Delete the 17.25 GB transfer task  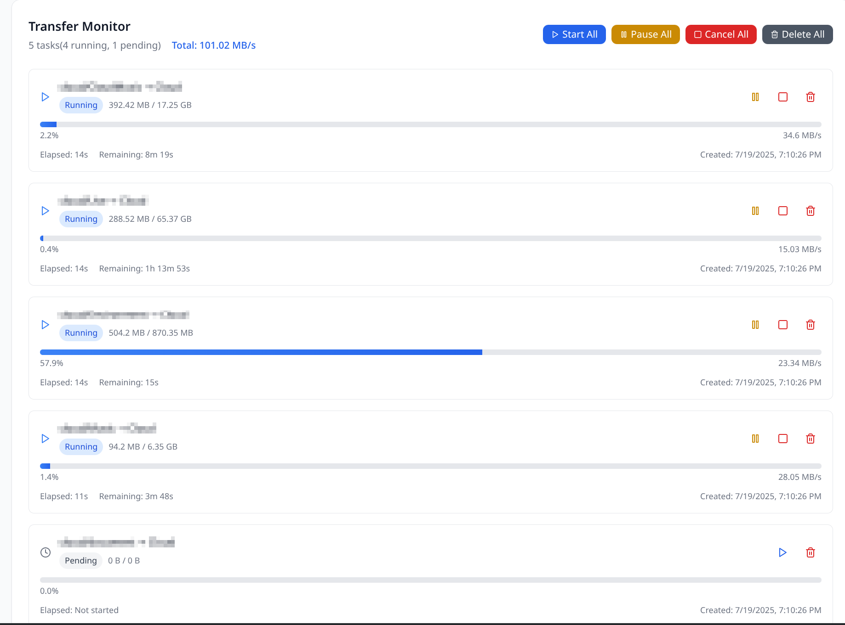click(810, 97)
